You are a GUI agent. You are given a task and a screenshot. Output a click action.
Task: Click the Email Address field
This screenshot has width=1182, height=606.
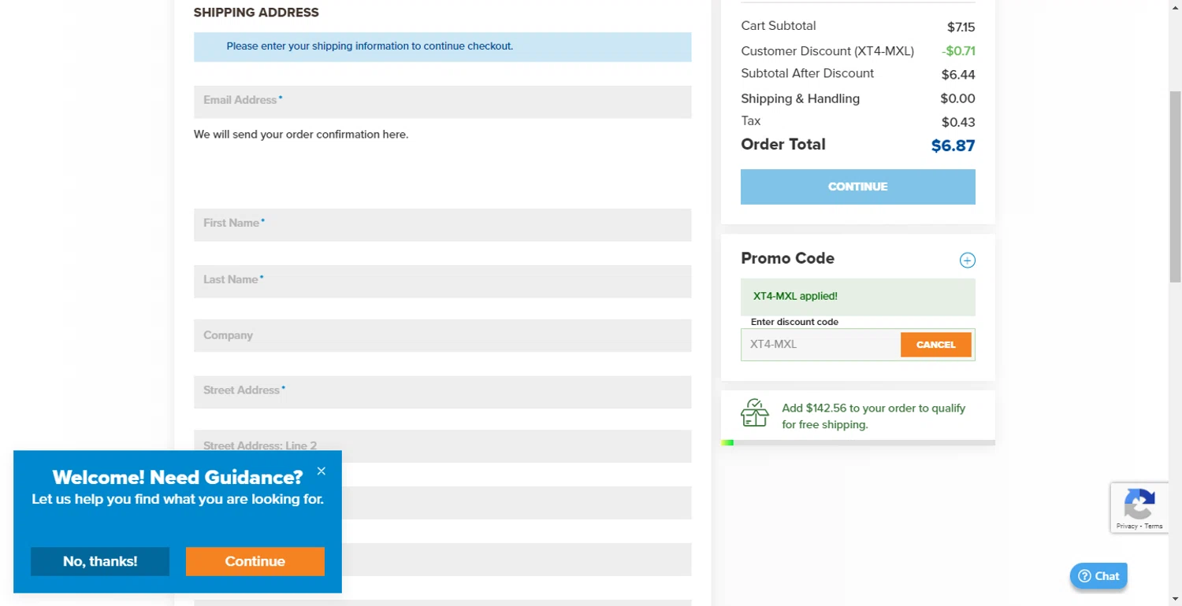pos(443,102)
